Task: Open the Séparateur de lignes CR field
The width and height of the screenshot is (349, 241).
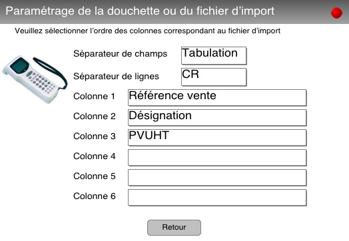Action: coord(214,77)
